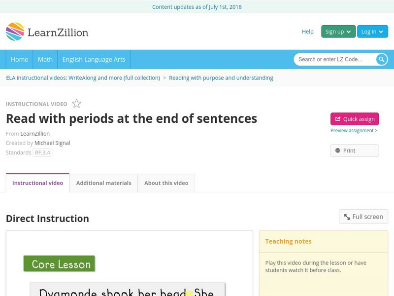Open video in Full screen
Image resolution: width=394 pixels, height=296 pixels.
363,217
